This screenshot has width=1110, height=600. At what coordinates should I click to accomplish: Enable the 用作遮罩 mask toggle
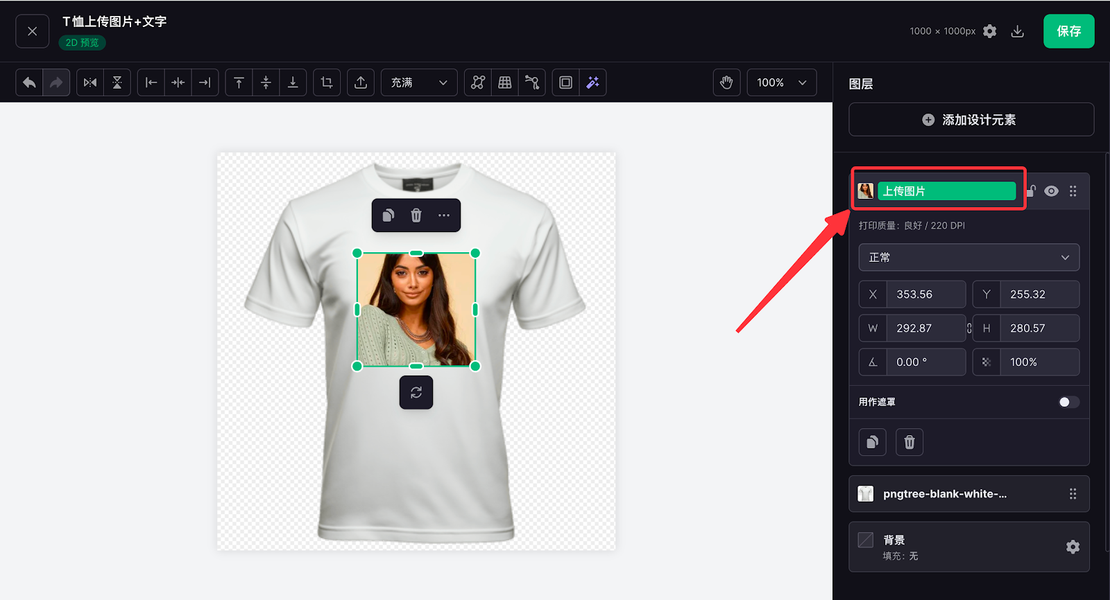[x=1068, y=402]
